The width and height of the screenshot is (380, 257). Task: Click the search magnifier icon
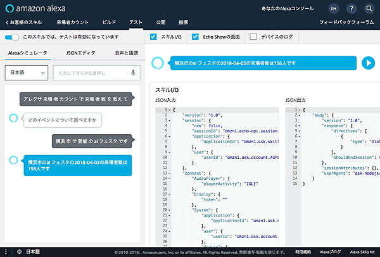[369, 9]
